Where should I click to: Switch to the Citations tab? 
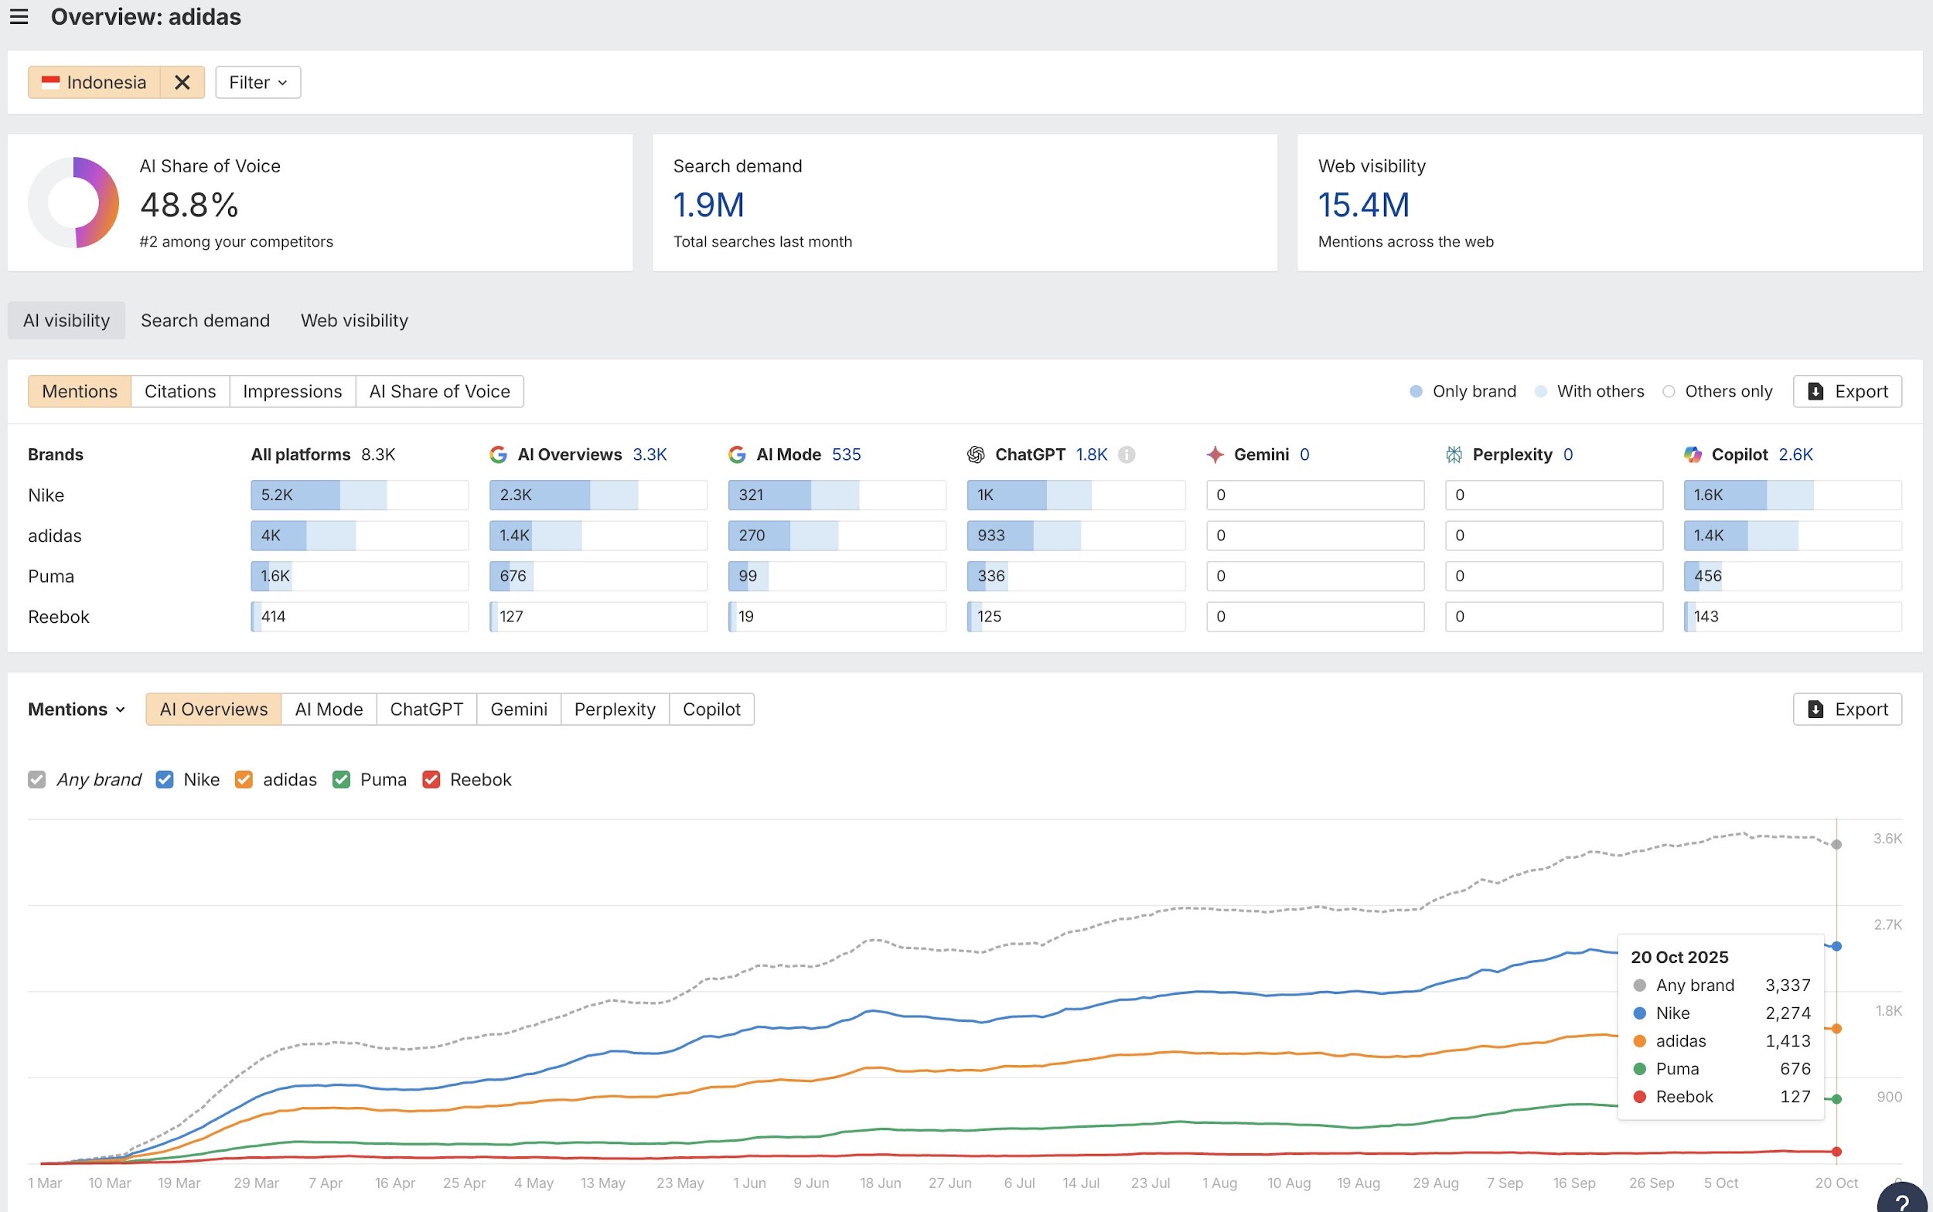pyautogui.click(x=179, y=391)
